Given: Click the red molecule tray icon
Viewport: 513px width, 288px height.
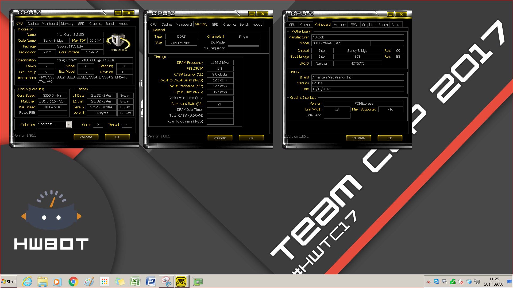Looking at the screenshot, I should (x=429, y=282).
